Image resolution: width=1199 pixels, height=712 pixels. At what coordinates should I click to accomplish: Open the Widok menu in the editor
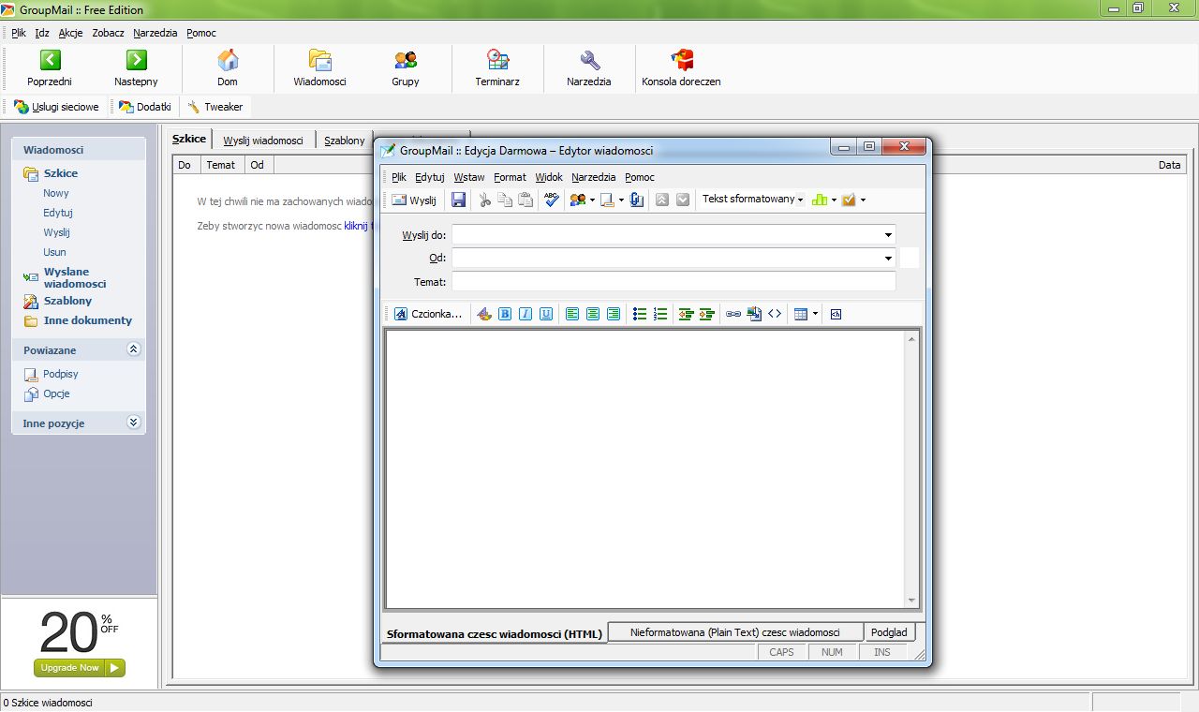[549, 177]
